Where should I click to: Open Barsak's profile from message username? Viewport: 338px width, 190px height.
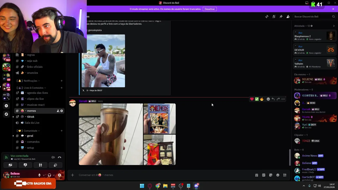[x=83, y=101]
